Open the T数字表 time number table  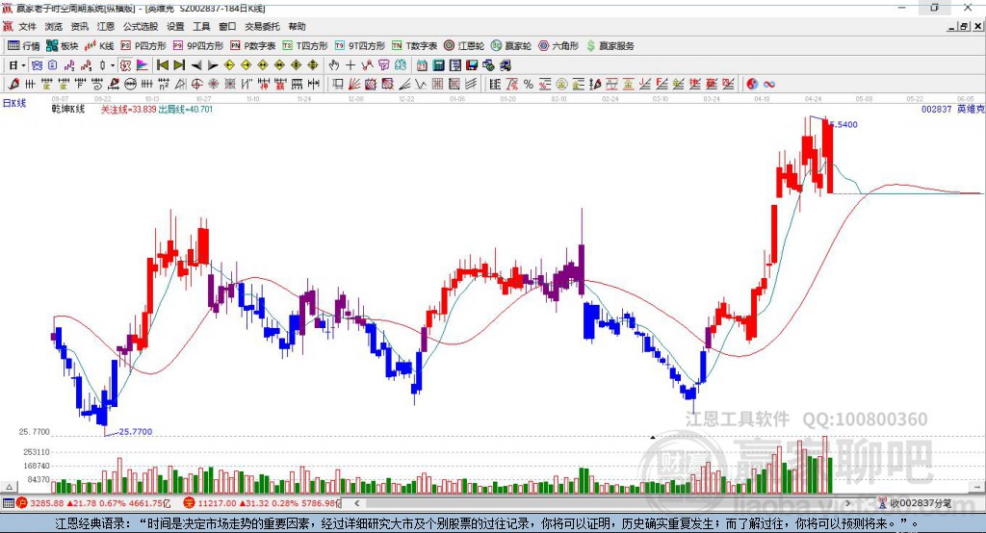click(414, 46)
